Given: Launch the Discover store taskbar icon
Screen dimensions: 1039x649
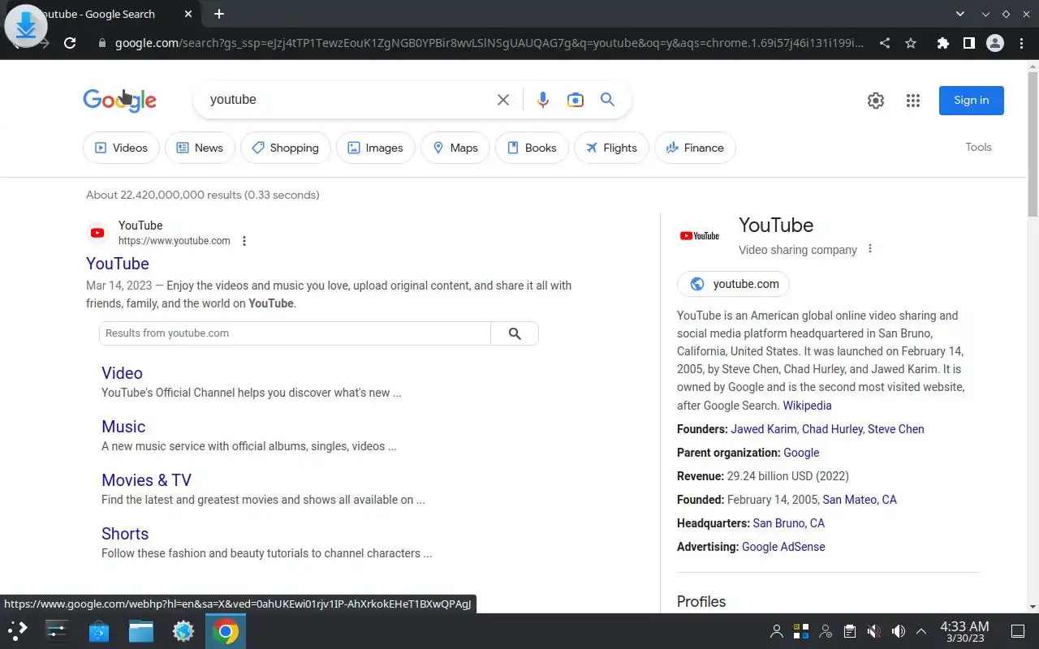Looking at the screenshot, I should coord(99,630).
